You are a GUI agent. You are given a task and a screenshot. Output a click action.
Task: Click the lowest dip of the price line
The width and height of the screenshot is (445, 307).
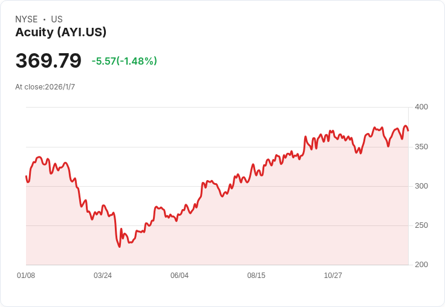pyautogui.click(x=119, y=247)
